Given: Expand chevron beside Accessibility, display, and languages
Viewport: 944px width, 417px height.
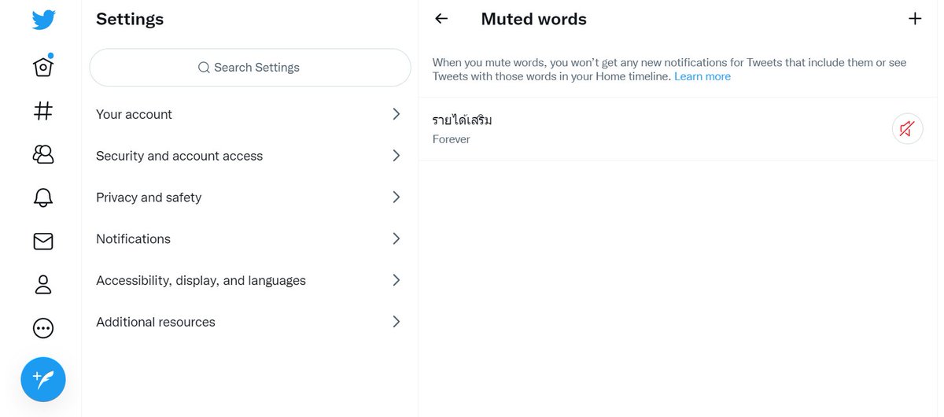Looking at the screenshot, I should (x=396, y=280).
